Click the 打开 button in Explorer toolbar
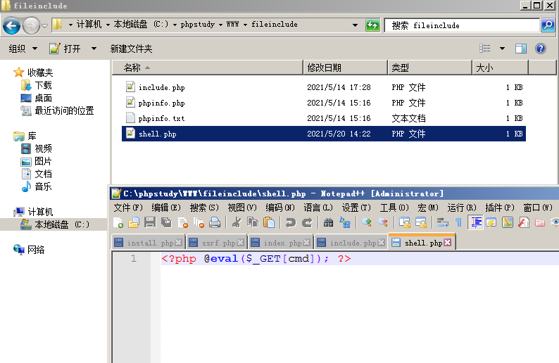The width and height of the screenshot is (559, 363). (x=65, y=49)
